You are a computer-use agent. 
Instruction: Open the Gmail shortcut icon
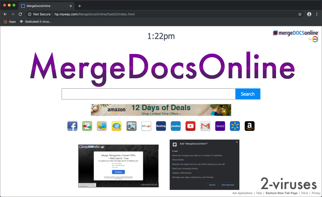tap(205, 126)
